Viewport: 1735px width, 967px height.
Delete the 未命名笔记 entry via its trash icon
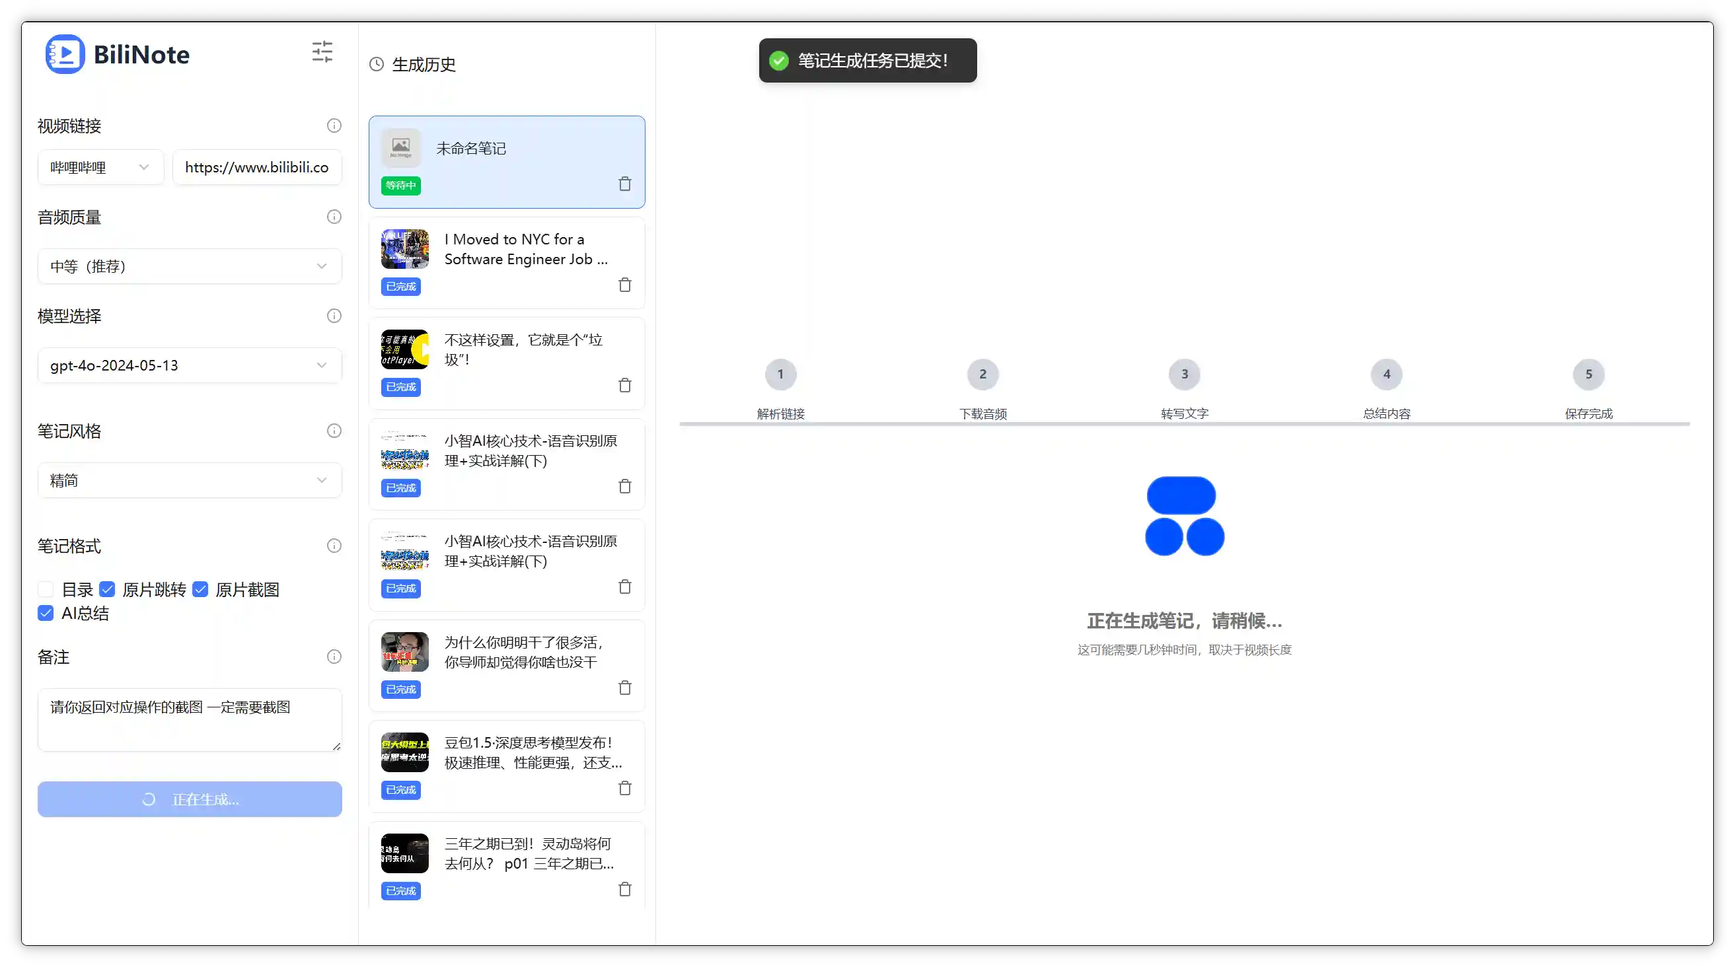click(x=624, y=183)
